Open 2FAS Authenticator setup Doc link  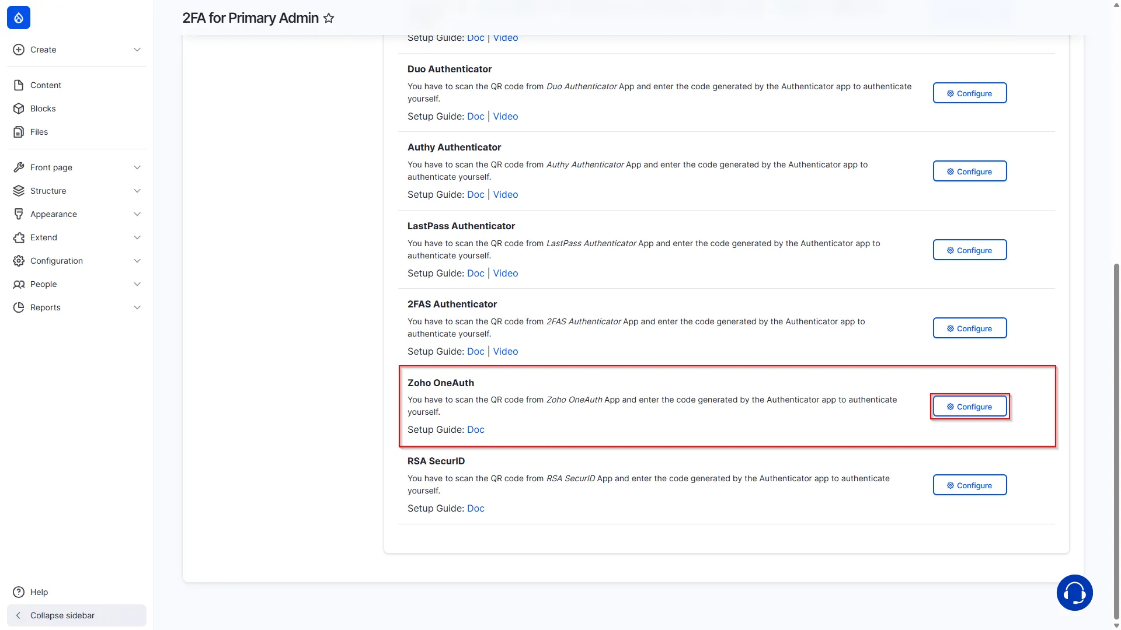tap(475, 351)
